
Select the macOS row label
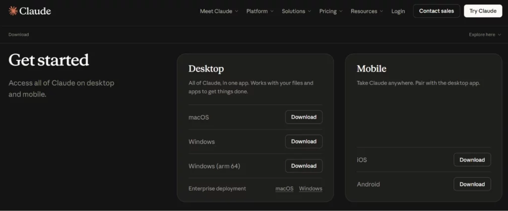[198, 117]
